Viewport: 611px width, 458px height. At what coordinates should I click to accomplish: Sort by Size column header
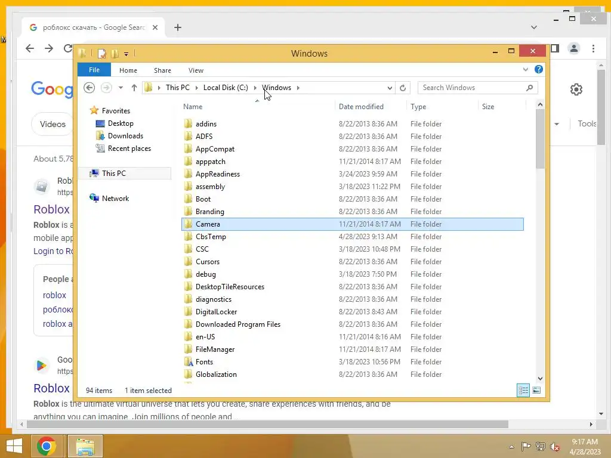(502, 107)
